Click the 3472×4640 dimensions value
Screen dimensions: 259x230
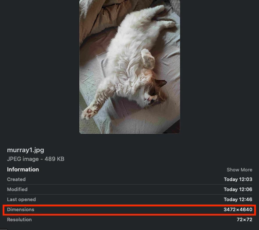click(x=238, y=209)
